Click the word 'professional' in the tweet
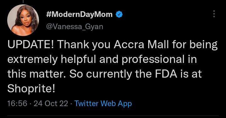This screenshot has height=118, width=226. coord(153,60)
